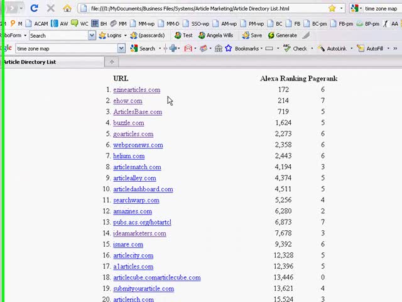Open the Google search engine icon

pos(354,8)
